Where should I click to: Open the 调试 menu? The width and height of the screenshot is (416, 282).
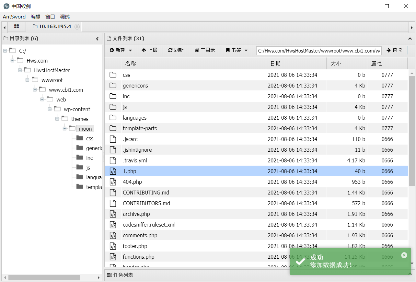click(x=65, y=17)
